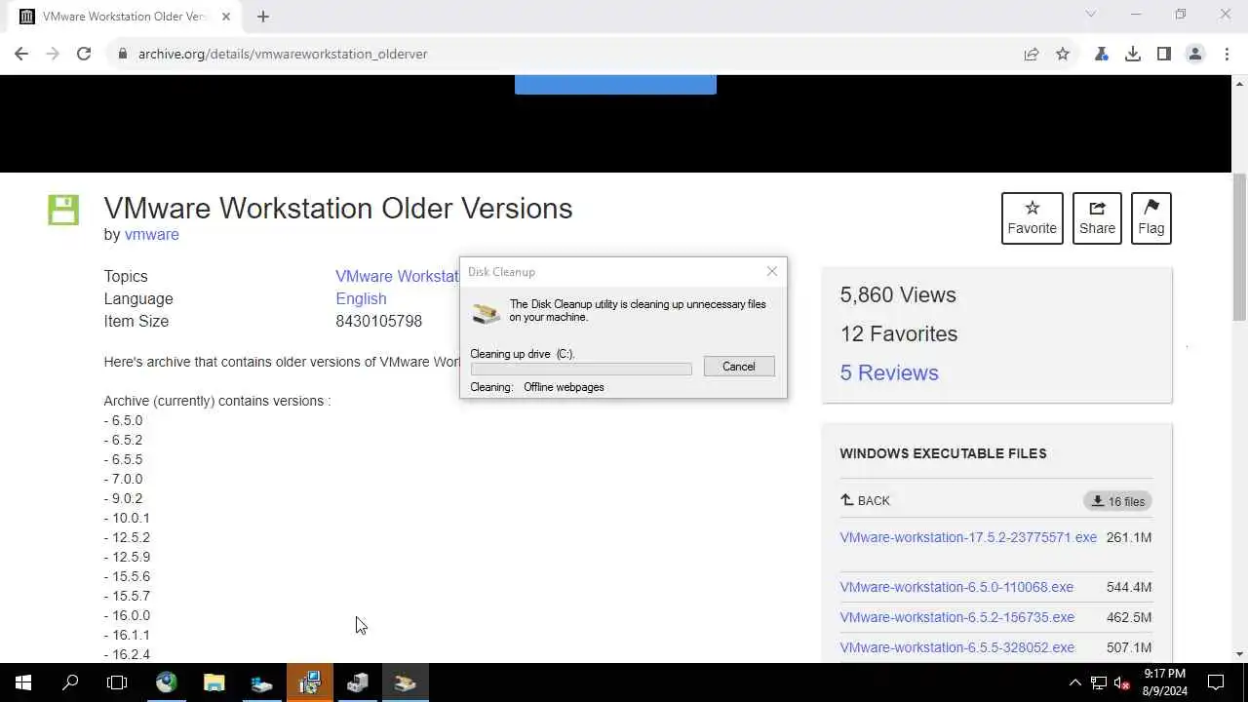Open the Windows Start menu

point(22,682)
